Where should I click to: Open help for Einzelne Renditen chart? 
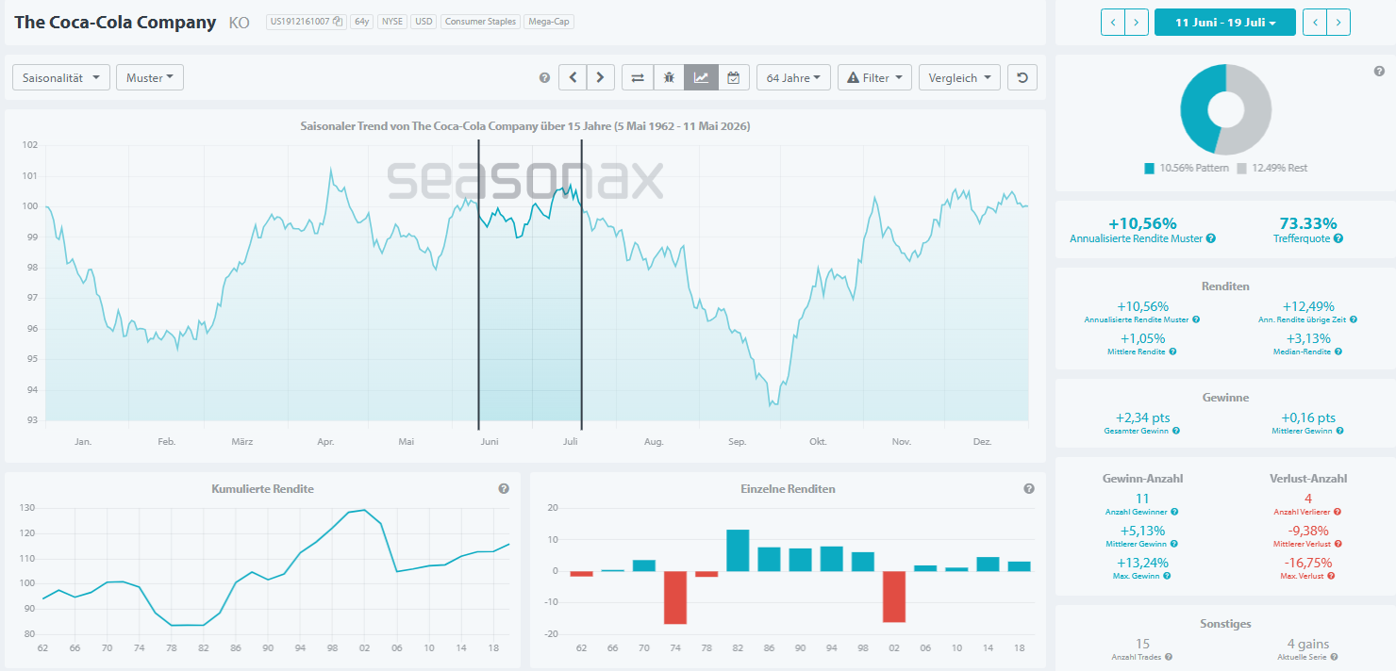pos(1029,489)
